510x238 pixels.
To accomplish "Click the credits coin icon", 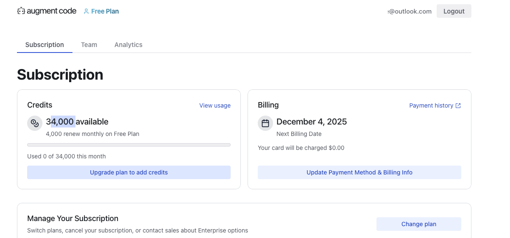I will pyautogui.click(x=35, y=123).
